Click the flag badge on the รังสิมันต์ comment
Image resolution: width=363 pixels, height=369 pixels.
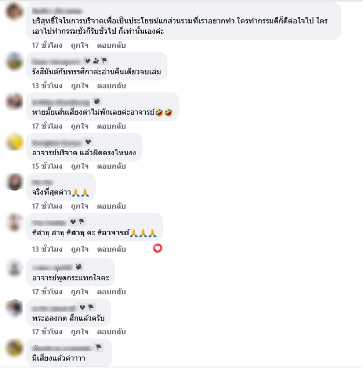point(104,61)
